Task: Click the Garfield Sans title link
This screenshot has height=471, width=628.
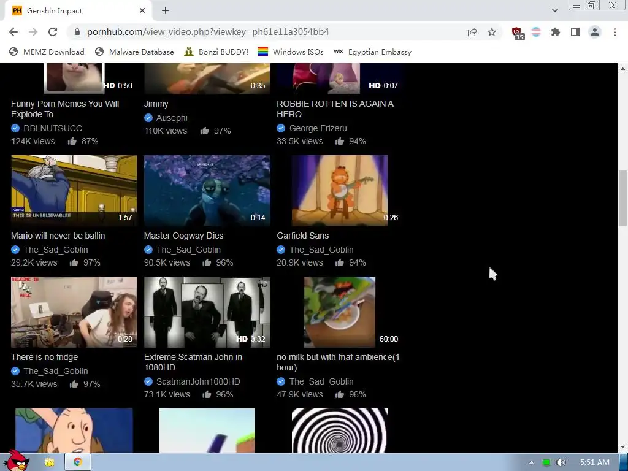Action: (x=303, y=235)
